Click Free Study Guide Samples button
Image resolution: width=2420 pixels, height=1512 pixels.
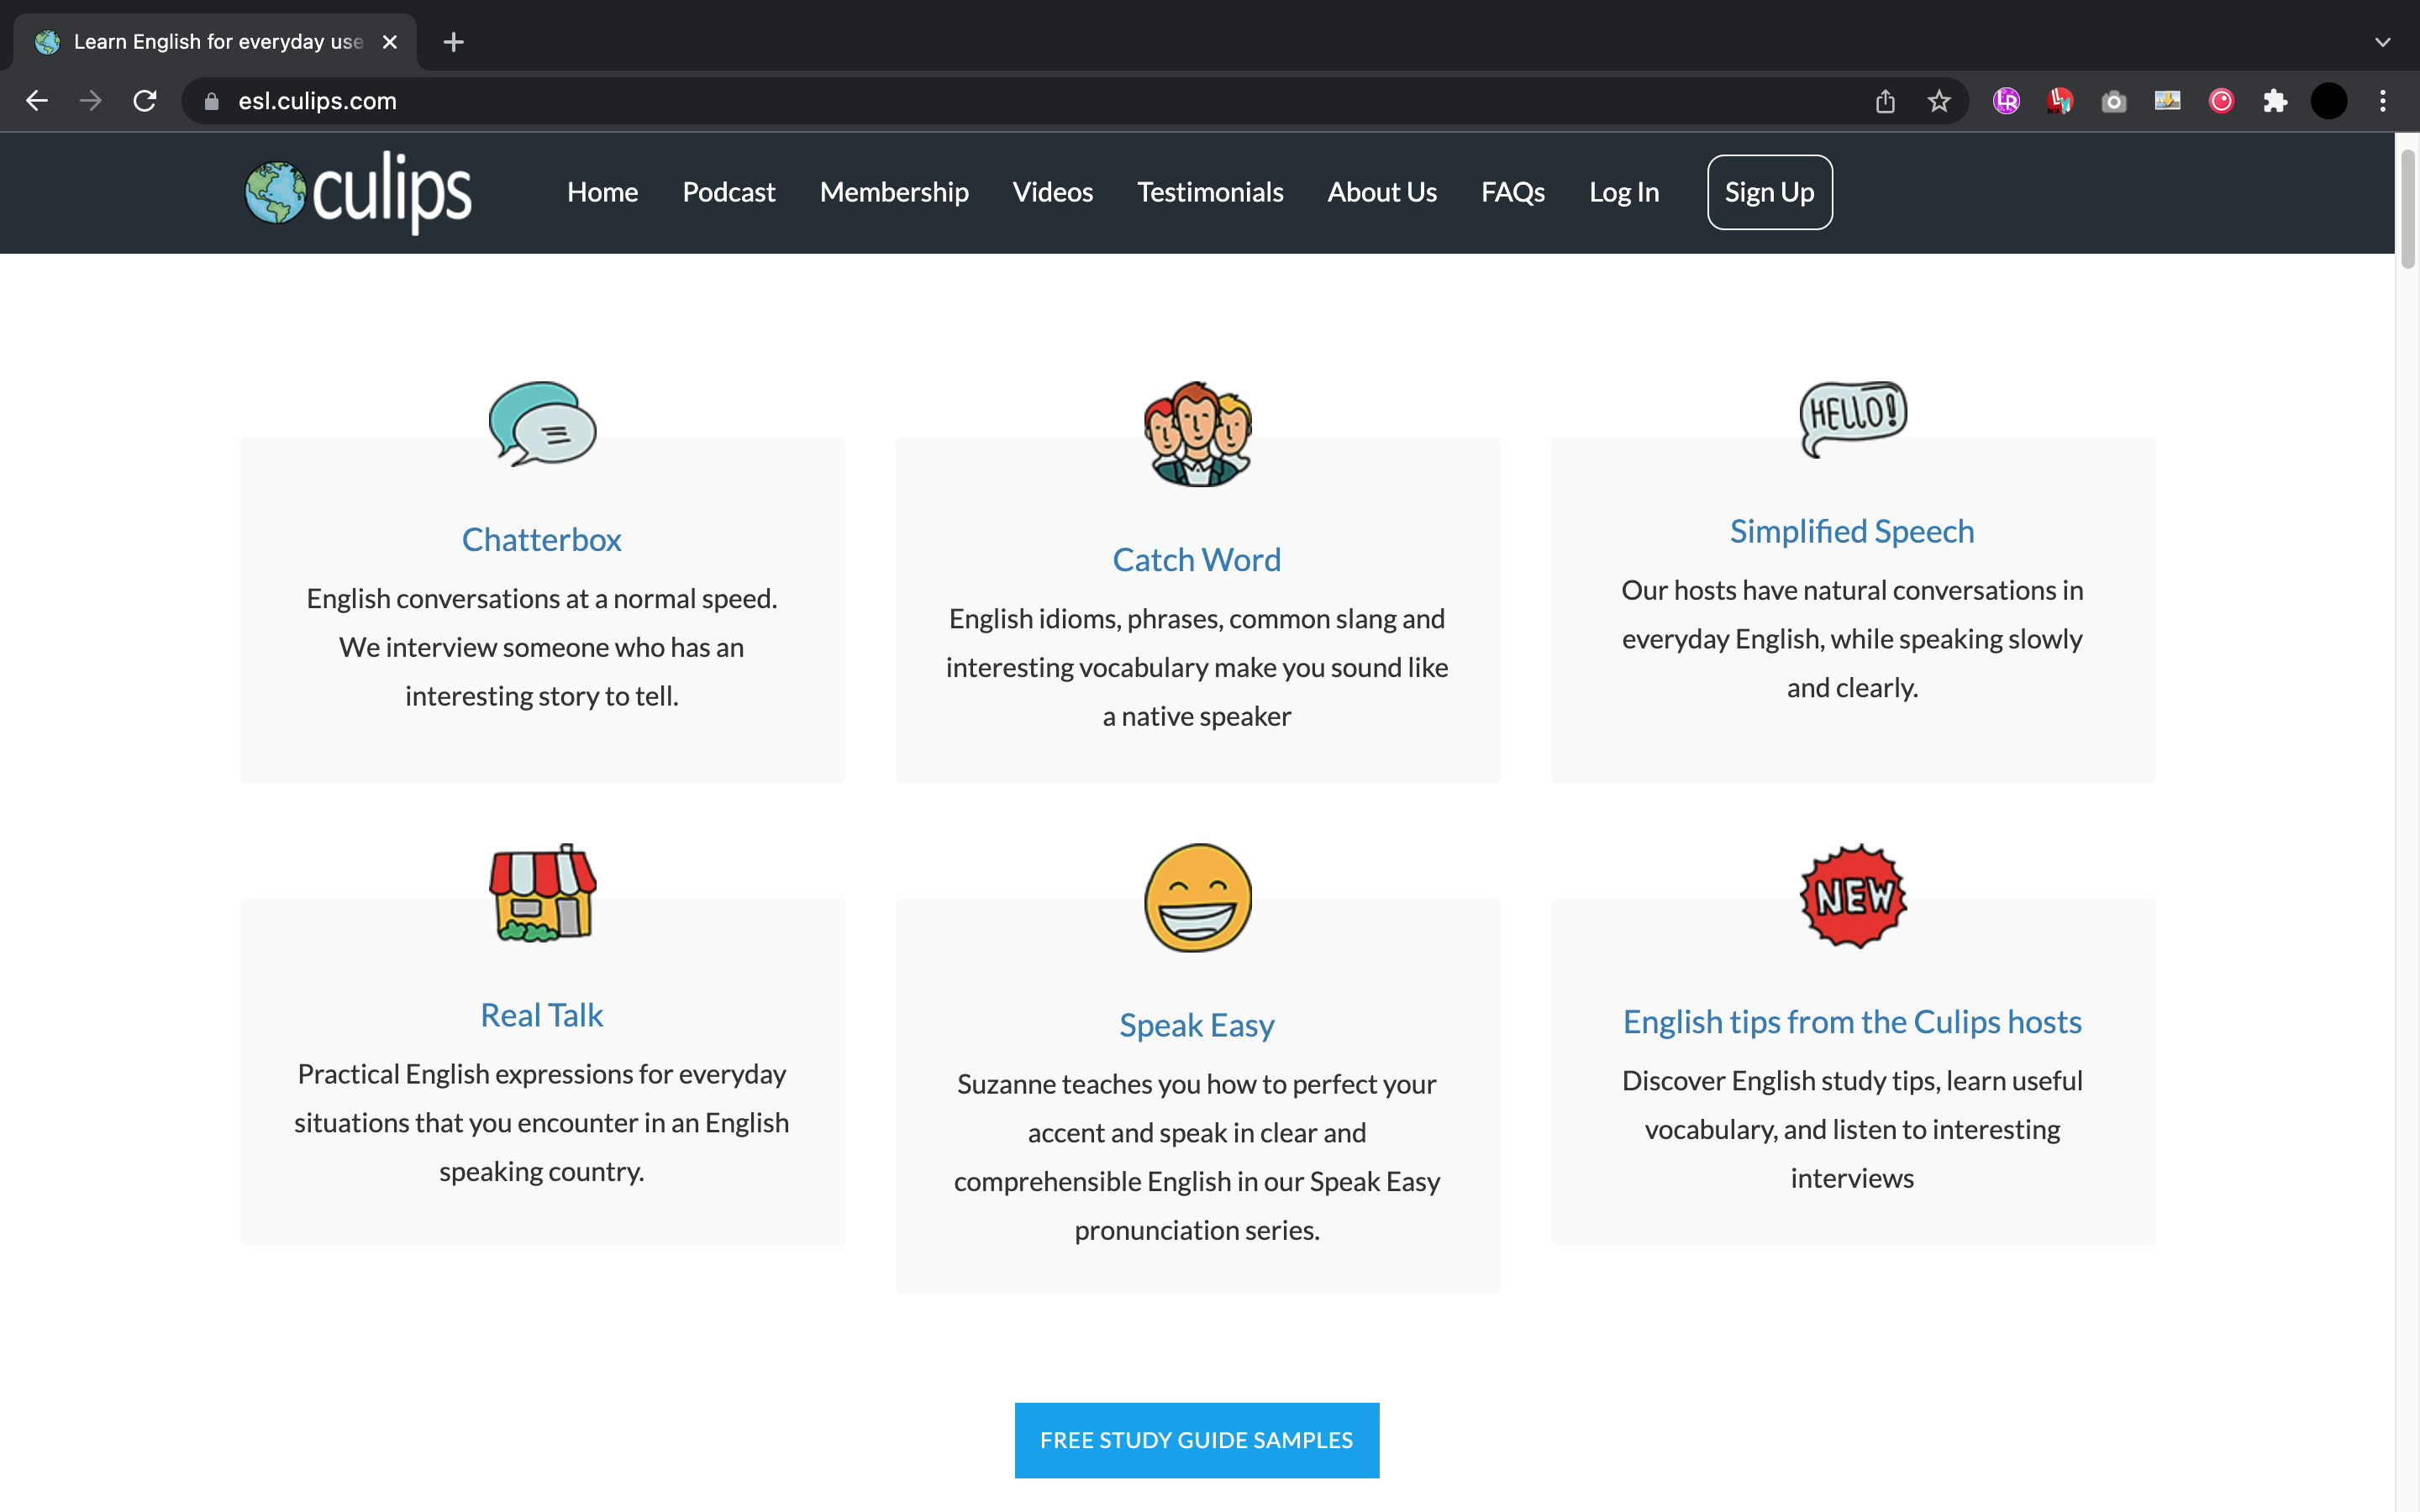click(1196, 1440)
